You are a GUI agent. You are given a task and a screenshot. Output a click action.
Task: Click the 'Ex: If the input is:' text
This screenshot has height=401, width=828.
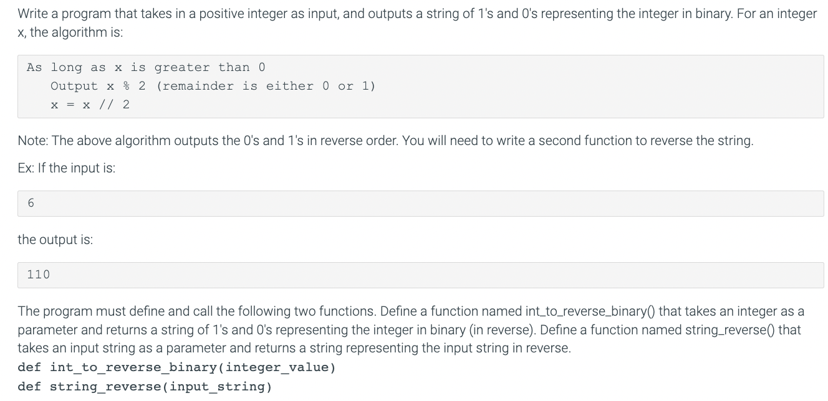tap(67, 168)
